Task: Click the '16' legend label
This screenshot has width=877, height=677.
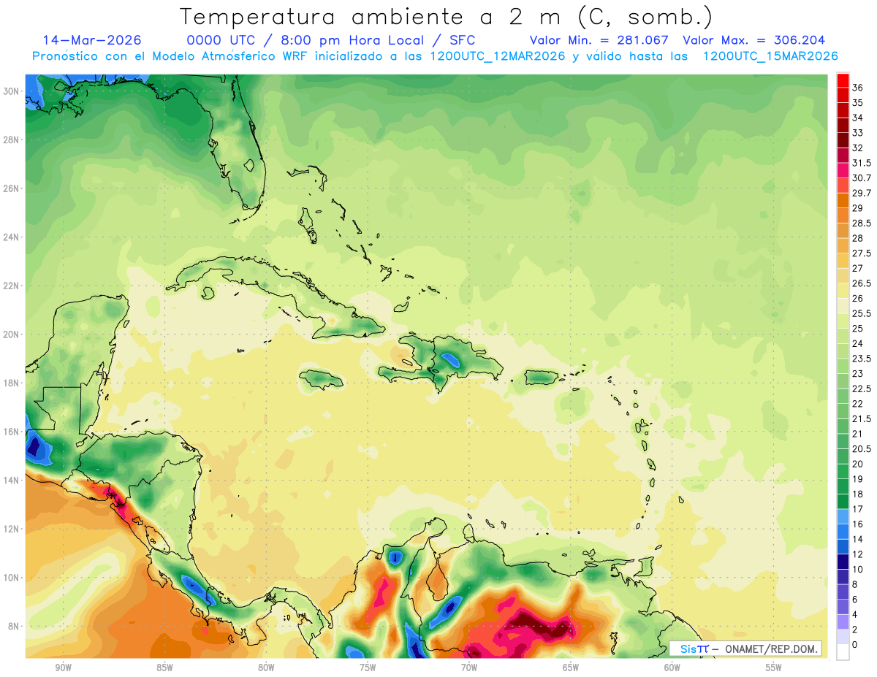Action: [858, 524]
